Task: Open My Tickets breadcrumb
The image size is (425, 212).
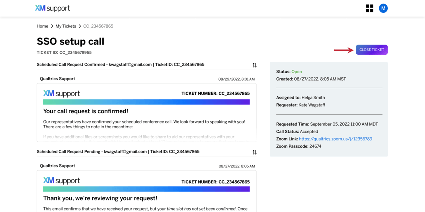Action: [x=66, y=26]
